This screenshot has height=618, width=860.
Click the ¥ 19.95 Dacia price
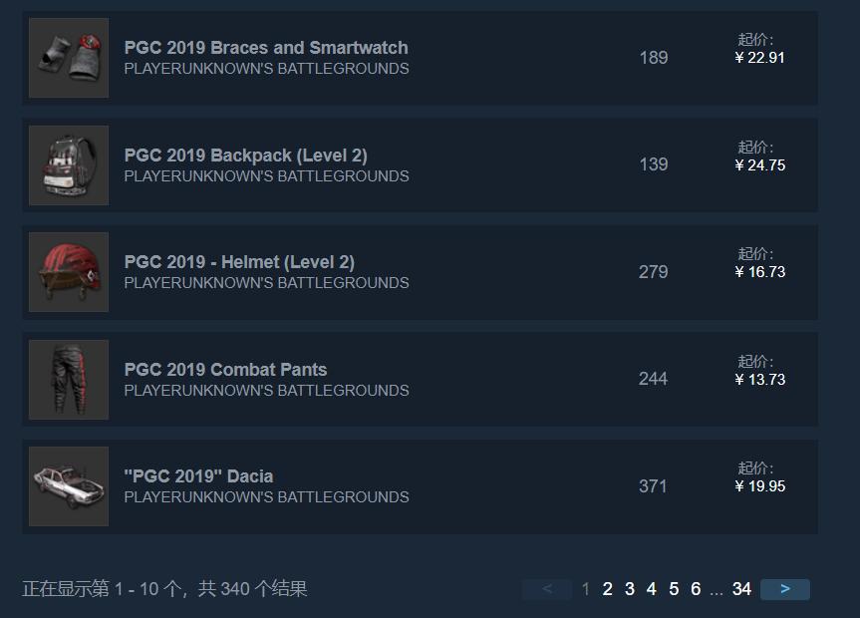tap(759, 486)
